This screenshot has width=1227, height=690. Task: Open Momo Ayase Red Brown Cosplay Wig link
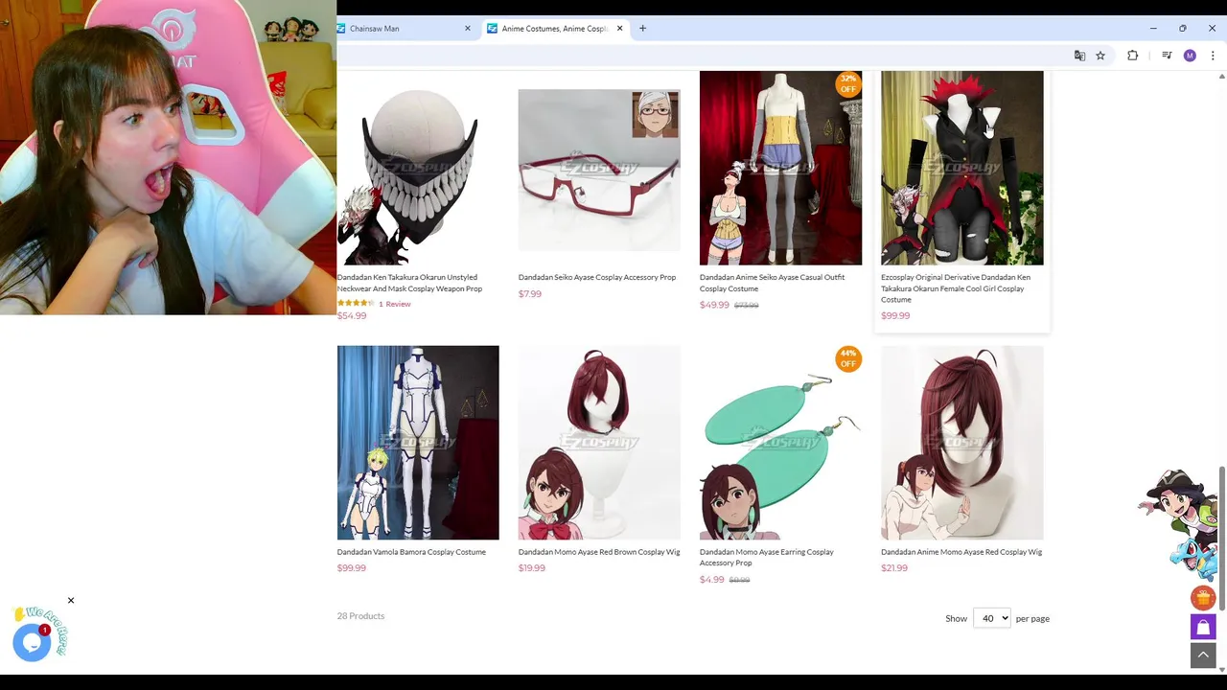(x=599, y=552)
